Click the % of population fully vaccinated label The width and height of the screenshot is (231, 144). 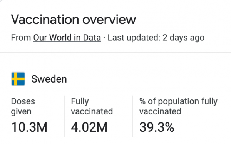(178, 106)
